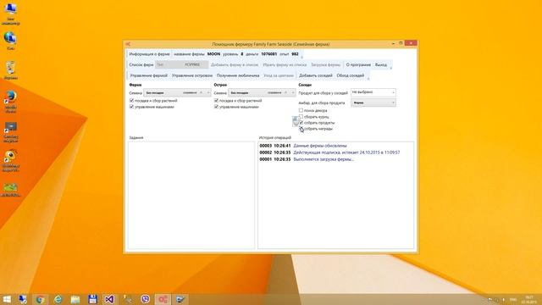Enable the 'собрать куриц' checkbox
Image resolution: width=542 pixels, height=305 pixels.
[301, 117]
